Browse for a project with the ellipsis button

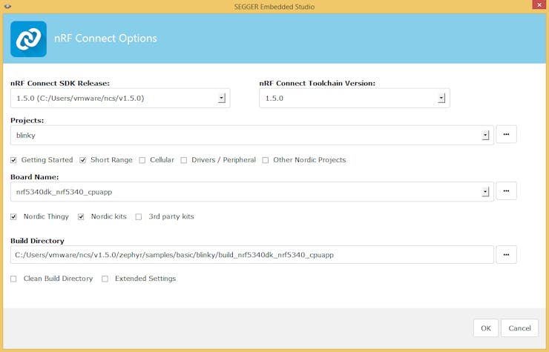coord(506,134)
